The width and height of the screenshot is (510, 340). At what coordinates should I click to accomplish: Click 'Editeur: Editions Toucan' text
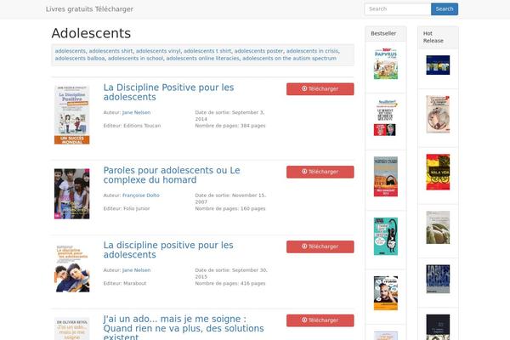click(x=132, y=126)
